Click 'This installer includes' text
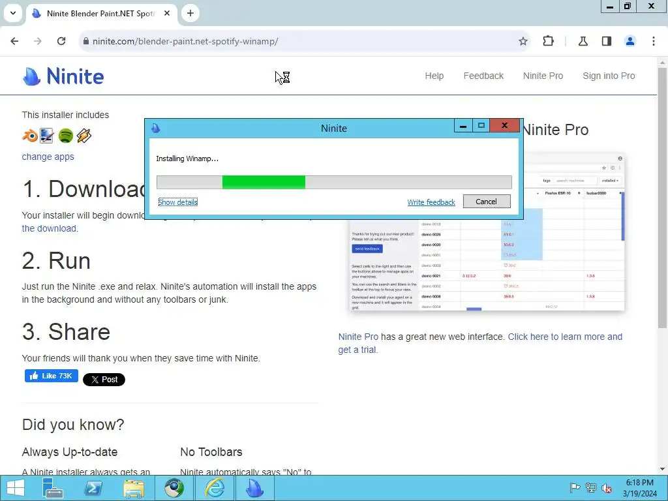 click(x=66, y=115)
